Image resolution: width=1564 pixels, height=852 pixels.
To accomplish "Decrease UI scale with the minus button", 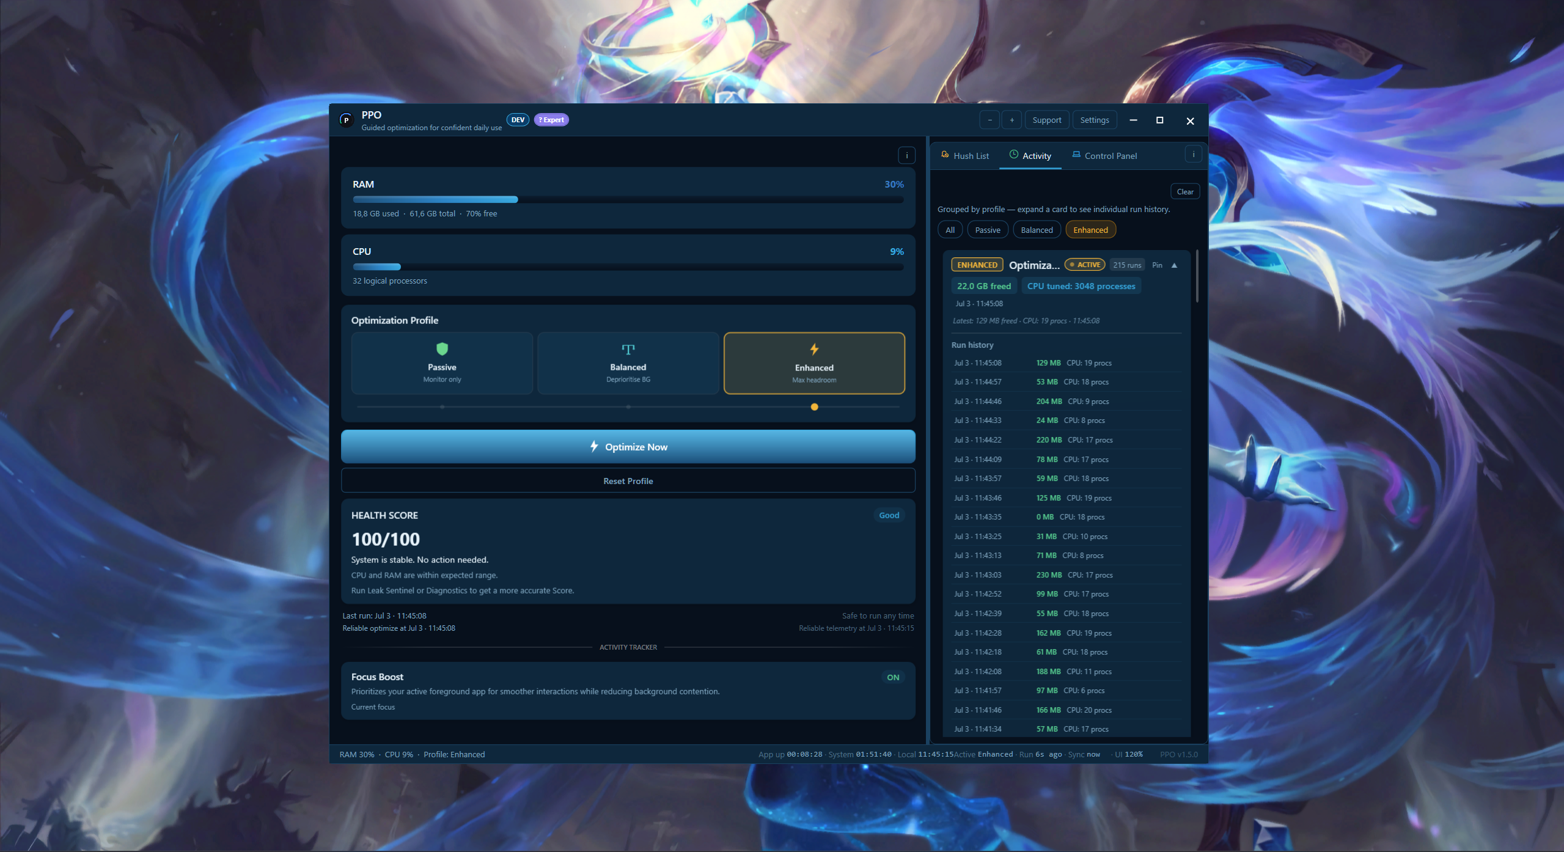I will pyautogui.click(x=989, y=120).
